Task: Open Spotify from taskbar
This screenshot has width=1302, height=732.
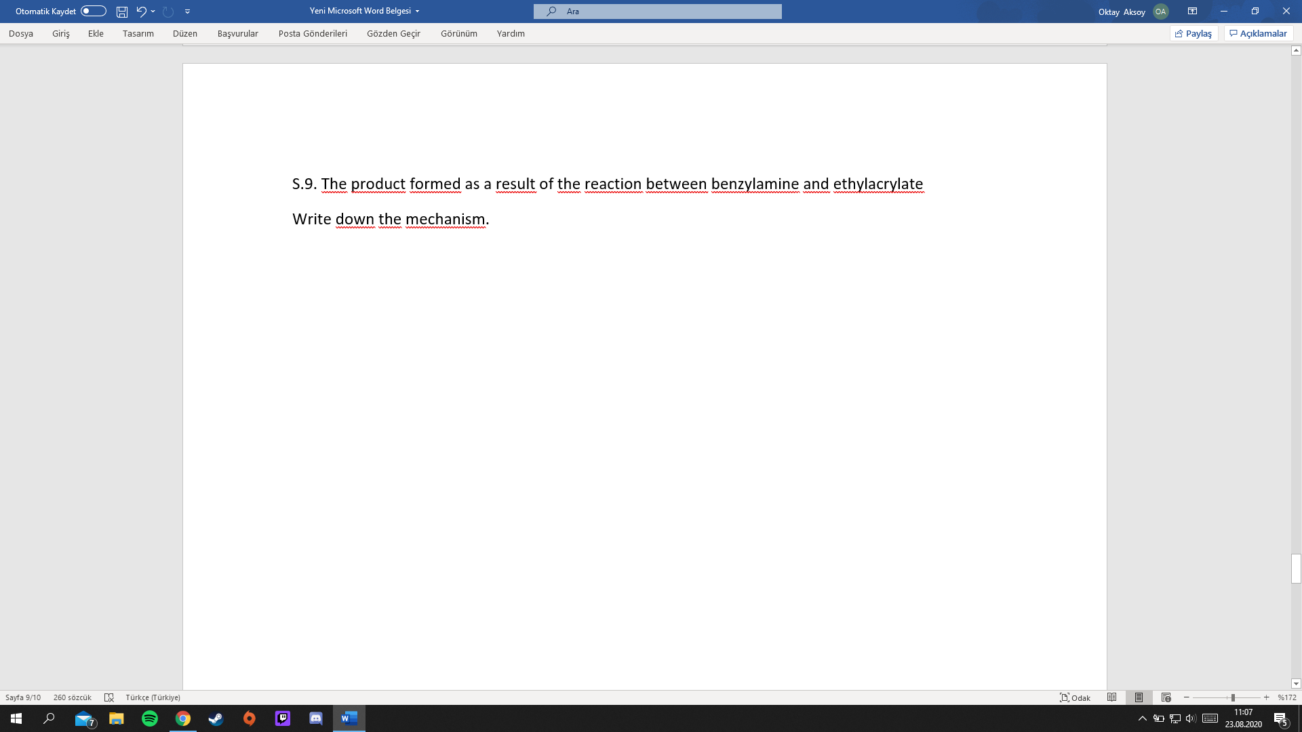Action: (x=150, y=718)
